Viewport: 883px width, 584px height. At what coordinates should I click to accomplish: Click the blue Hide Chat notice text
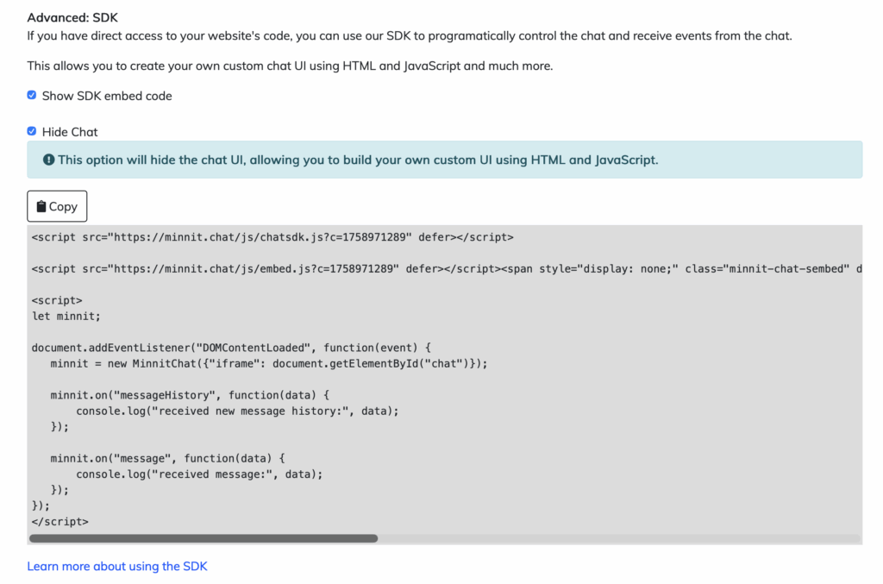pyautogui.click(x=357, y=160)
